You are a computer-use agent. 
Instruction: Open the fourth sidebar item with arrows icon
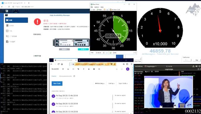(16, 36)
